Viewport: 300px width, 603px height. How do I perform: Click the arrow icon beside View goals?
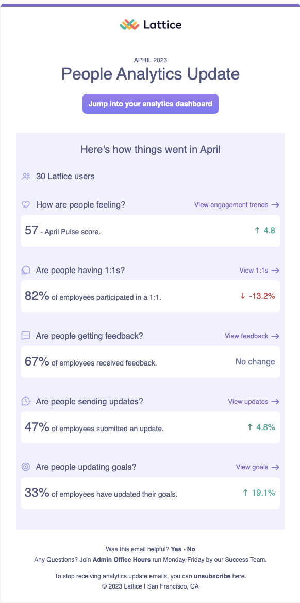pyautogui.click(x=276, y=467)
